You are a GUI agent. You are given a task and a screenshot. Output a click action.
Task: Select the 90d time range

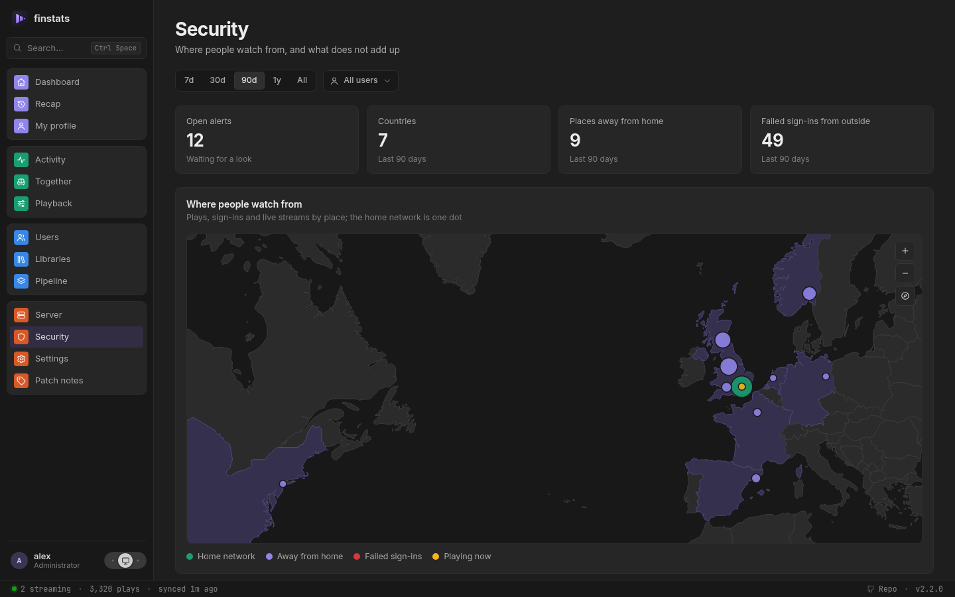tap(249, 80)
